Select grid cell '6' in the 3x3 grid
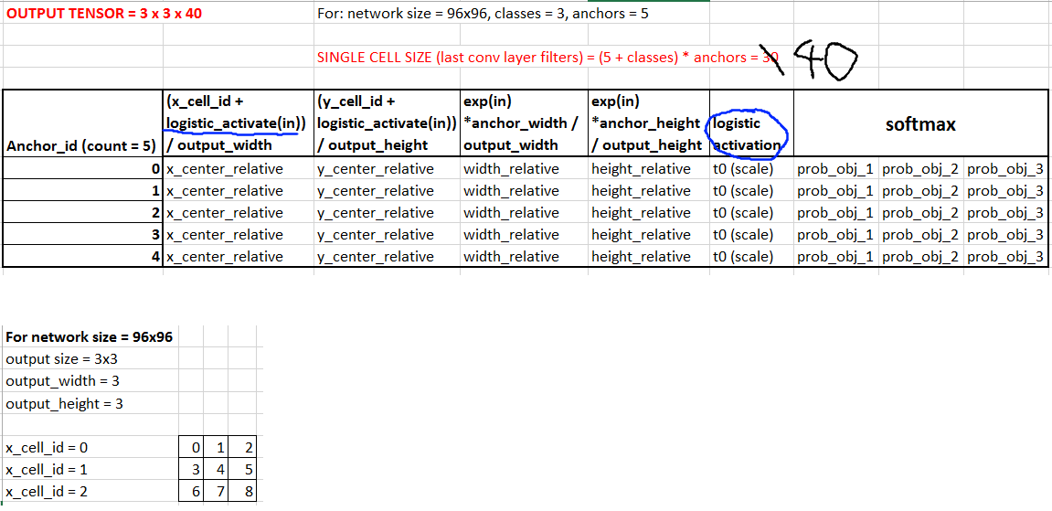 (x=192, y=492)
